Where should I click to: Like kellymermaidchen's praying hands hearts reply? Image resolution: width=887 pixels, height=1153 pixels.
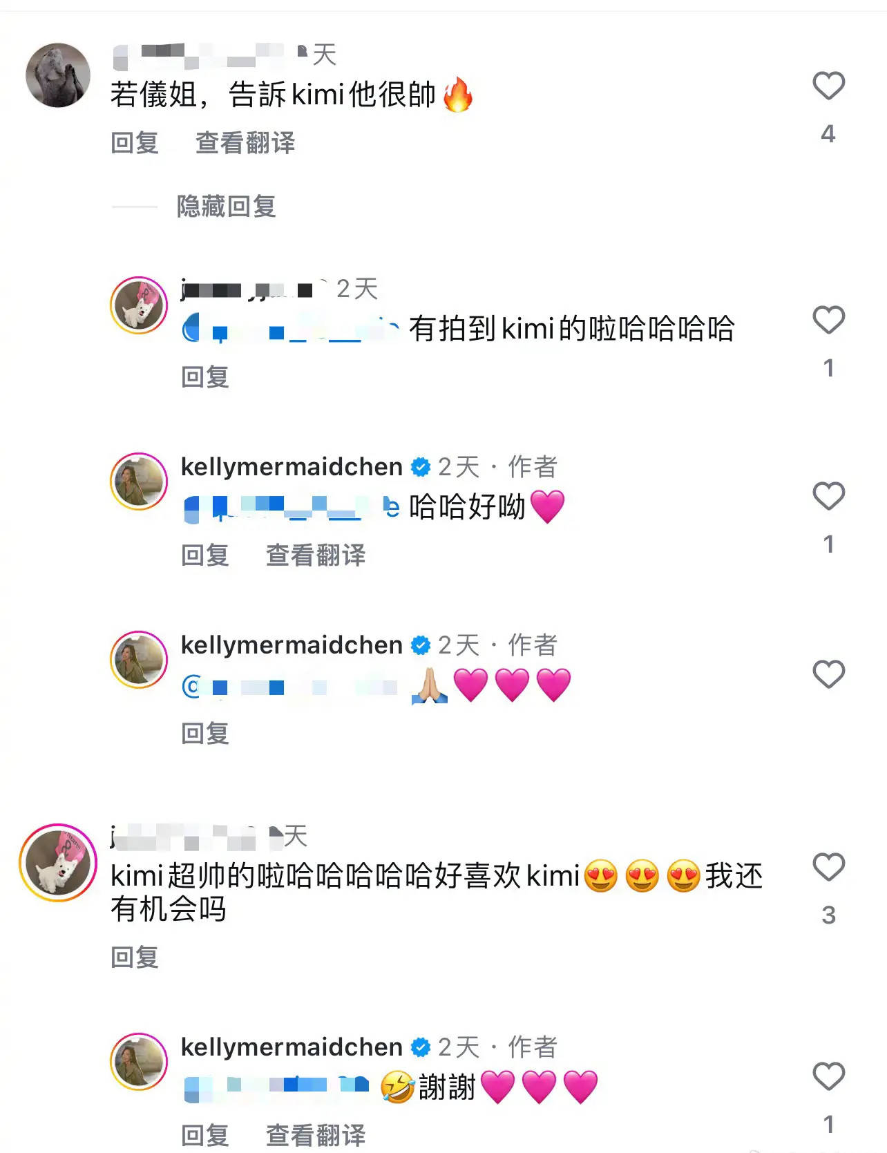[x=828, y=675]
